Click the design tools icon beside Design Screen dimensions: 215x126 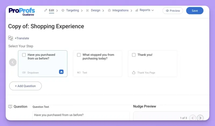tap(87, 10)
